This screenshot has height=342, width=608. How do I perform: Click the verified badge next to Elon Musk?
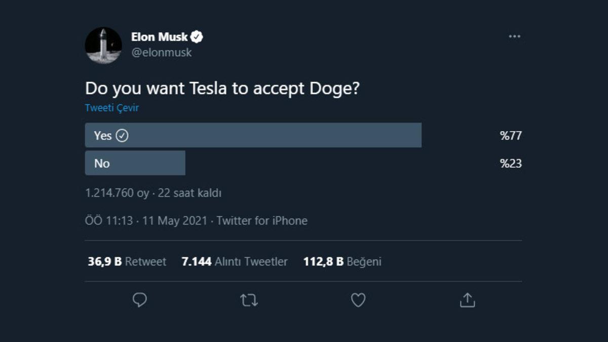(198, 36)
